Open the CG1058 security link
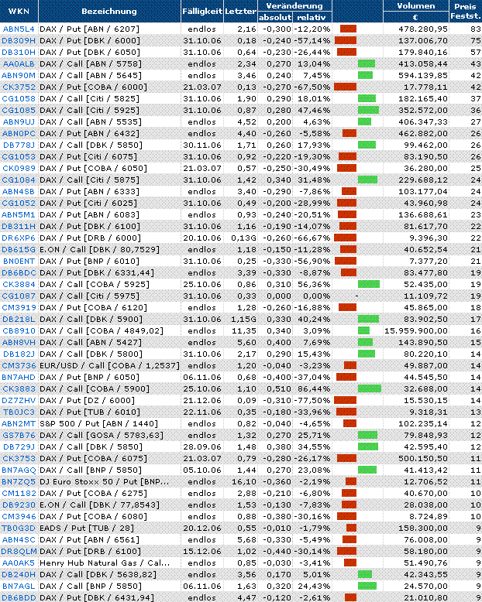 19,99
